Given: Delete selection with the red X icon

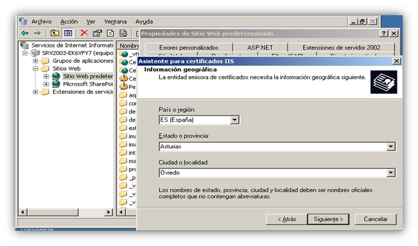Looking at the screenshot, I should coord(84,33).
